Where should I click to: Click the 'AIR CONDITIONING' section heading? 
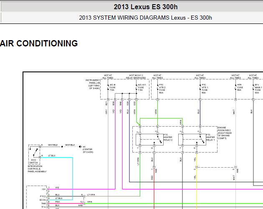click(39, 43)
